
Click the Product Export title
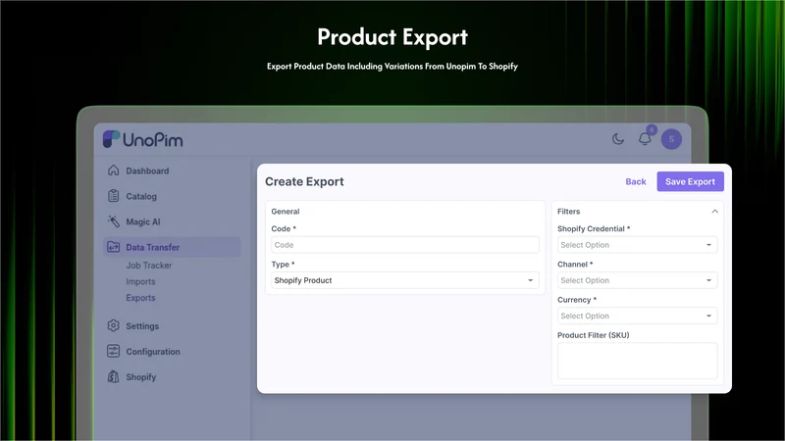(x=392, y=37)
